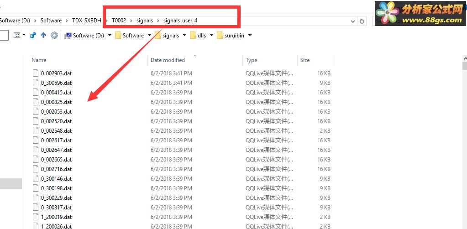The height and width of the screenshot is (229, 467).
Task: Open the signals folder toolbar shortcut
Action: (167, 36)
